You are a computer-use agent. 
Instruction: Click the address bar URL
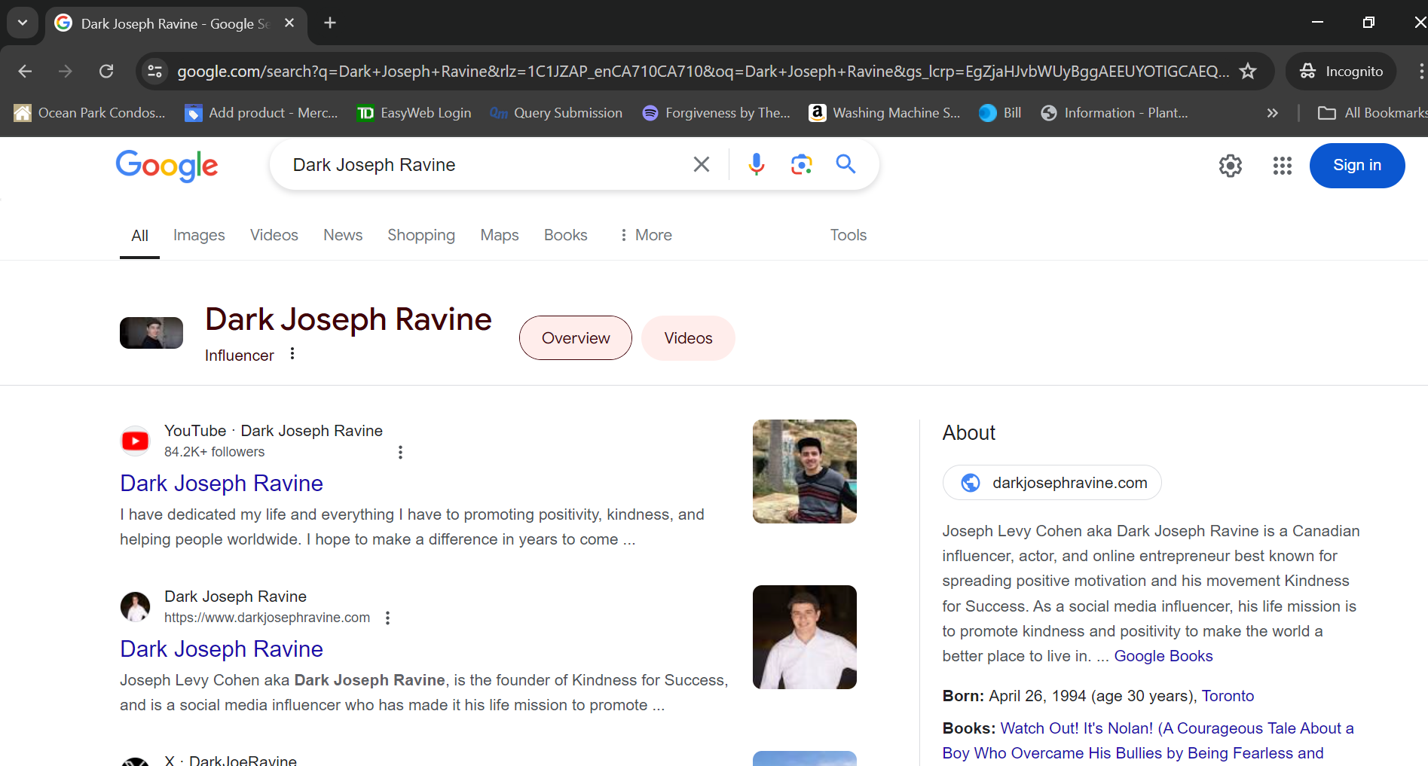click(702, 72)
